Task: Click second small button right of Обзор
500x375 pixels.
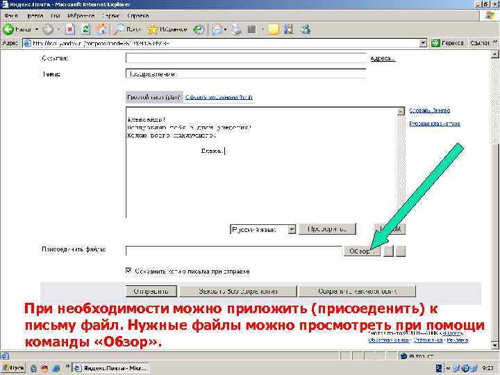Action: 401,251
